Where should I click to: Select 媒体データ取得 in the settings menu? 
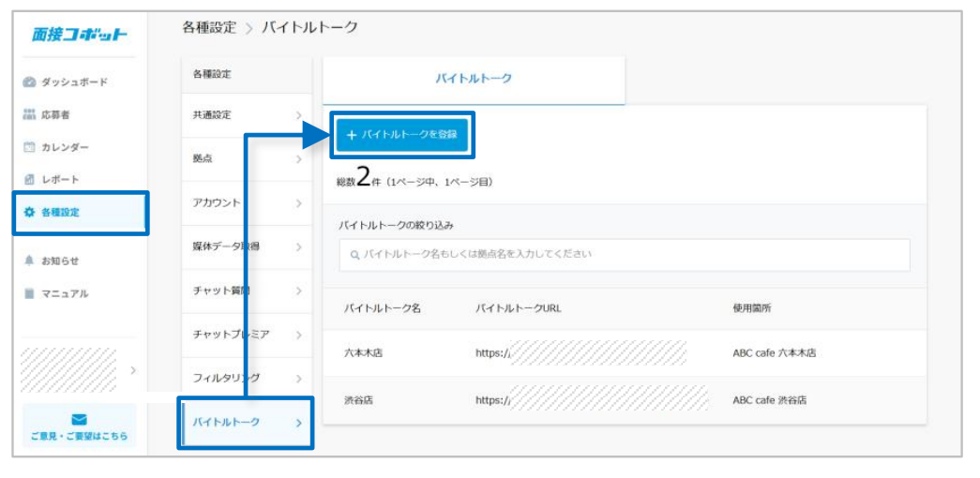pyautogui.click(x=247, y=246)
